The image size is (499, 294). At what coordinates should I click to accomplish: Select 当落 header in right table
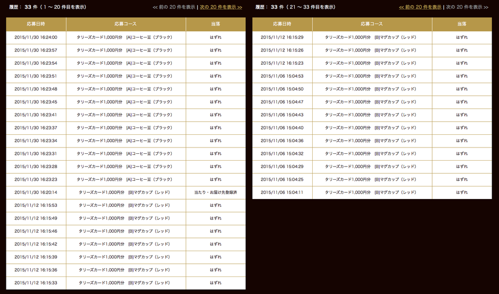pyautogui.click(x=462, y=24)
